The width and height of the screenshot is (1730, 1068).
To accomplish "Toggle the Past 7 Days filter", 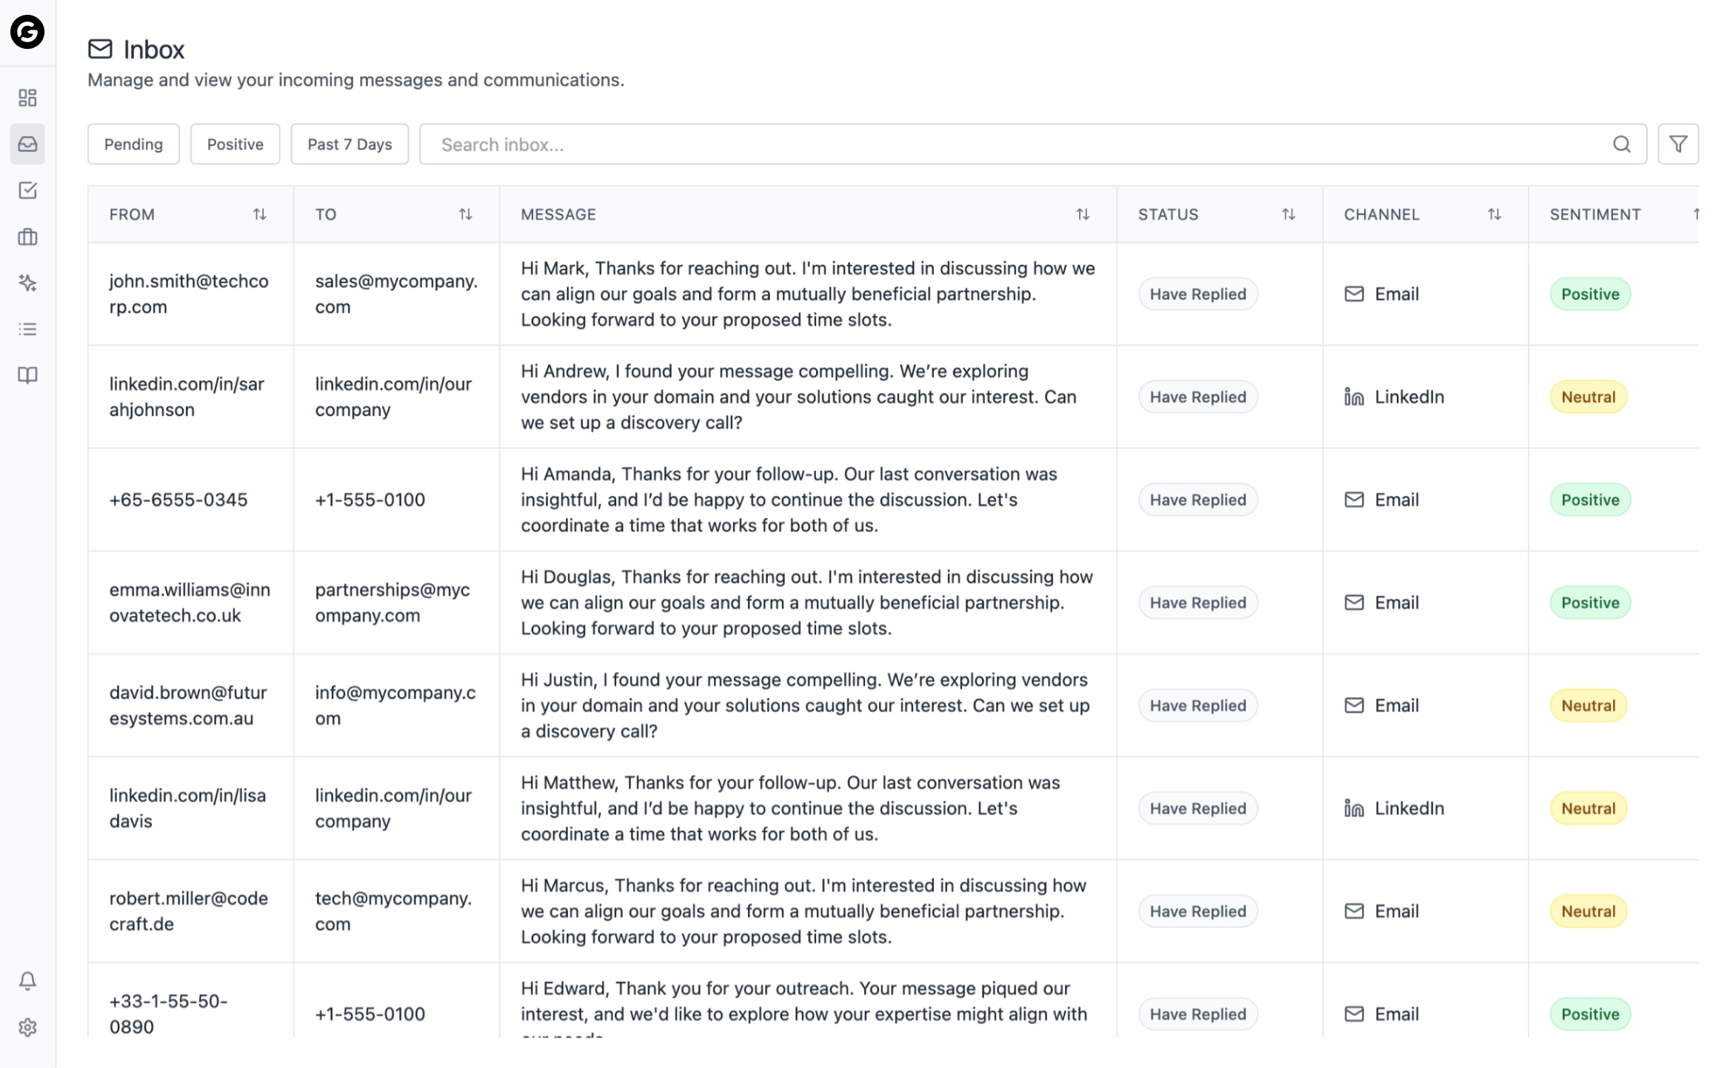I will pyautogui.click(x=350, y=144).
